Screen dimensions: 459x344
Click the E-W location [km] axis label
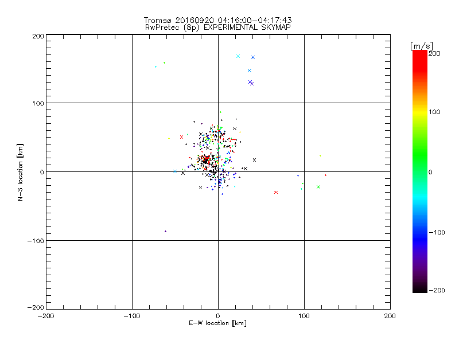tap(217, 323)
